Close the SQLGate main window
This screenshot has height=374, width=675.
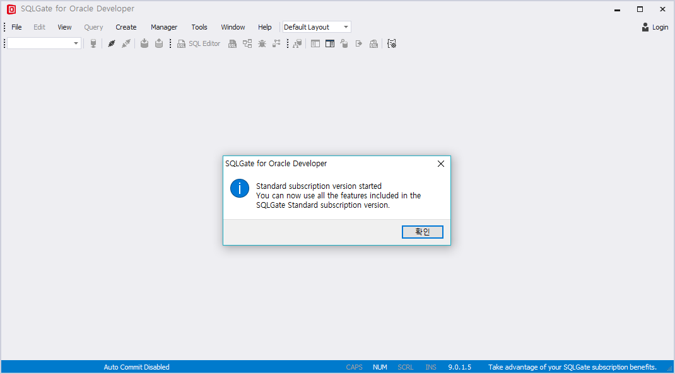click(x=663, y=9)
